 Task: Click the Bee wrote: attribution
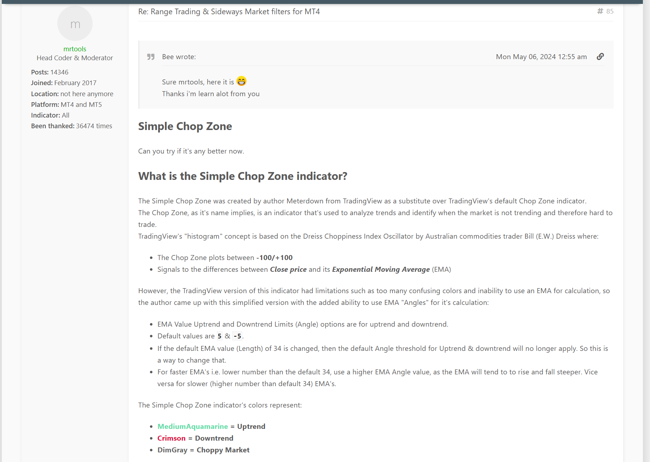click(179, 57)
